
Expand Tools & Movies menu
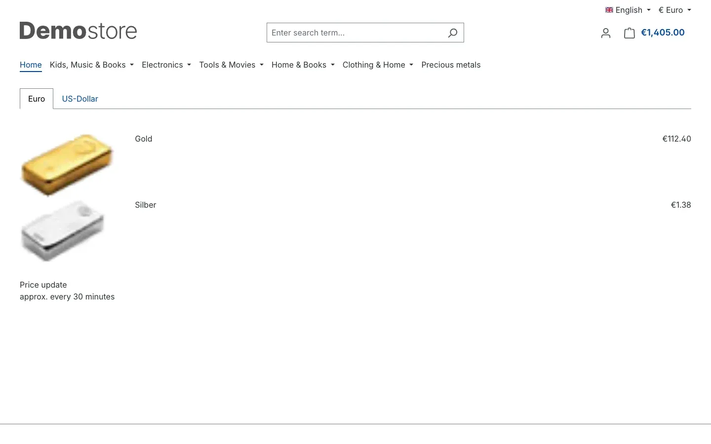(x=232, y=65)
